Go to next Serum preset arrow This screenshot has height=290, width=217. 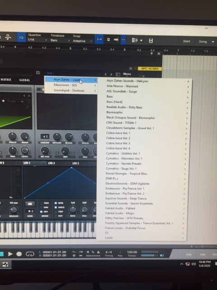pyautogui.click(x=111, y=74)
